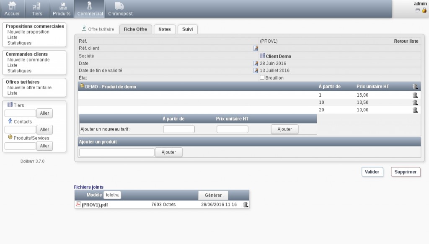Edit the Date de fin de validité icon
This screenshot has height=244, width=429.
[x=256, y=70]
